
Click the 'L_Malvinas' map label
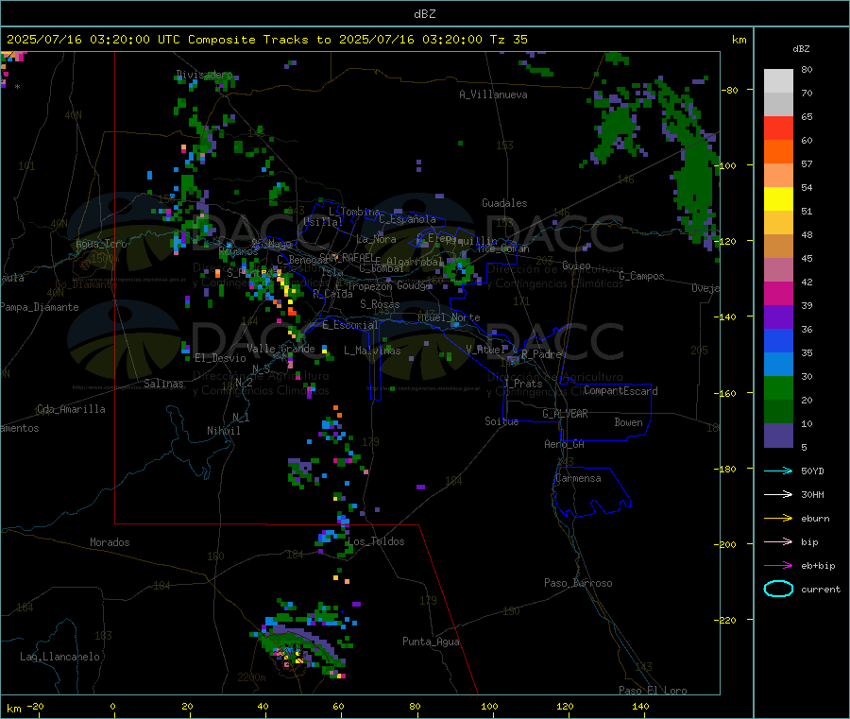(x=372, y=351)
